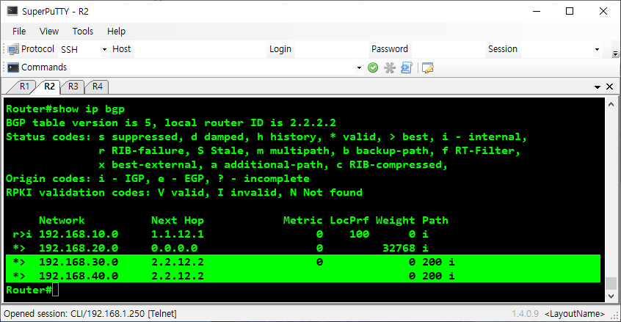Maximize the SuperPuTTY window

click(570, 11)
